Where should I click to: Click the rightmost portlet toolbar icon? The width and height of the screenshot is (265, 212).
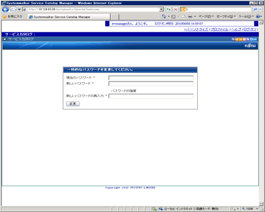[255, 39]
